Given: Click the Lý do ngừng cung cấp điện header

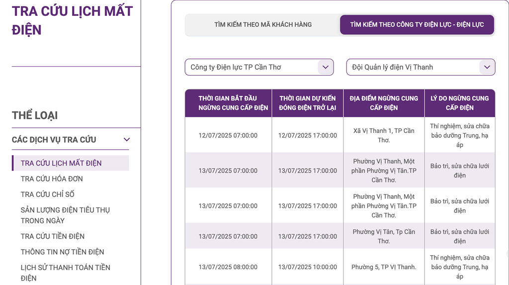Looking at the screenshot, I should click(x=459, y=103).
